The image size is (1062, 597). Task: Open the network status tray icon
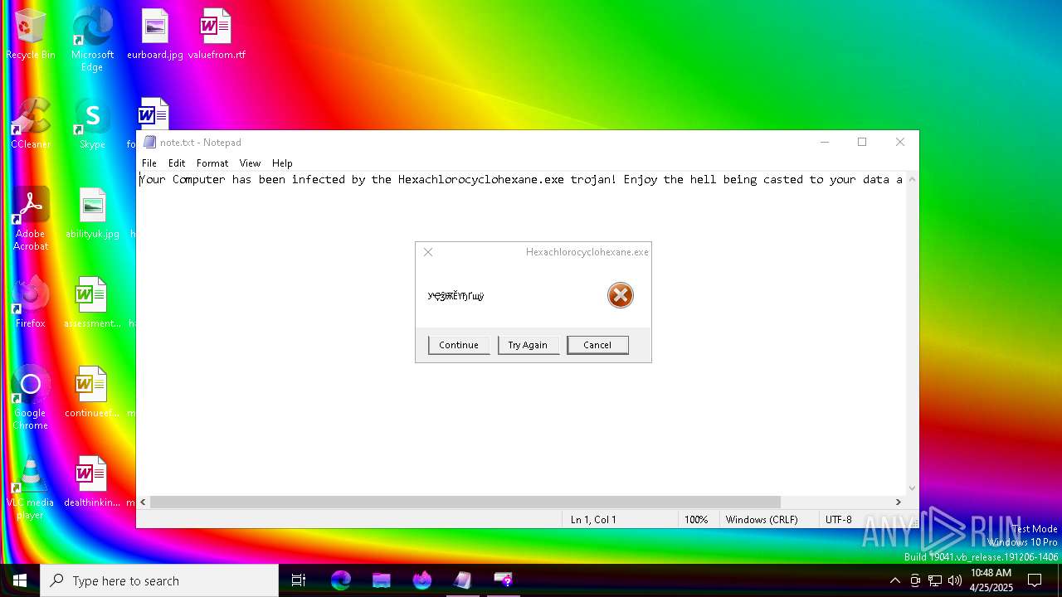935,580
